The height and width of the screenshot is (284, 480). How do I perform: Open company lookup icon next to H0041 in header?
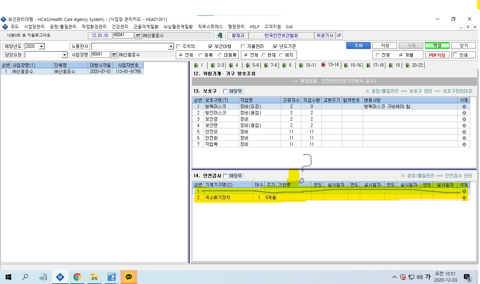click(138, 36)
